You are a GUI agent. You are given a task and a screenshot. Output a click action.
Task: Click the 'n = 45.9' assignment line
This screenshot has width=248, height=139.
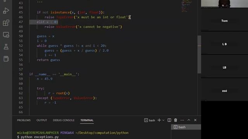click(45, 79)
